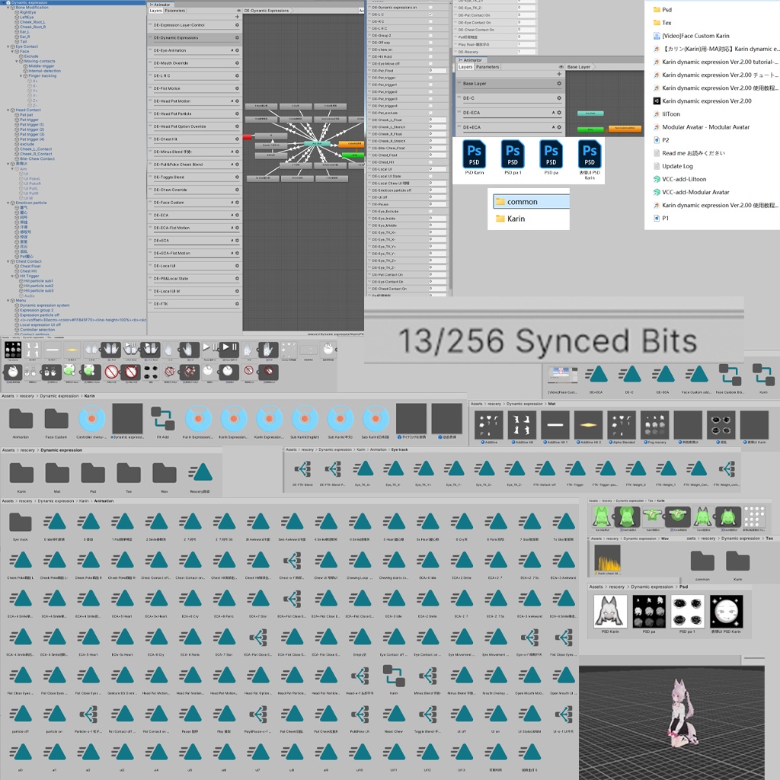Switch to Parameters tab in left Animator

pyautogui.click(x=175, y=11)
